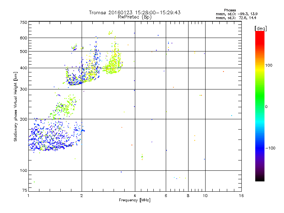
Task: Click the '[deg]' colorbar unit label
Action: coord(261,29)
